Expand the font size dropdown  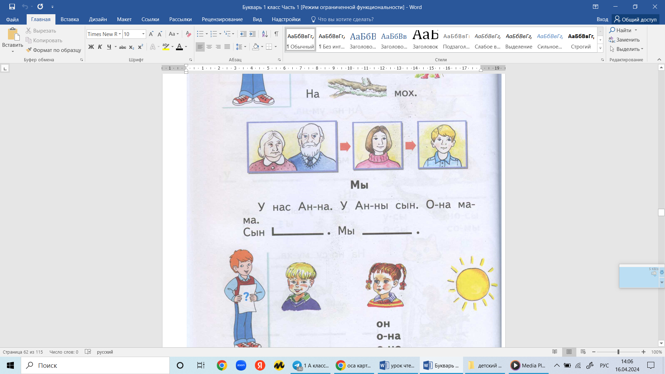(x=143, y=34)
